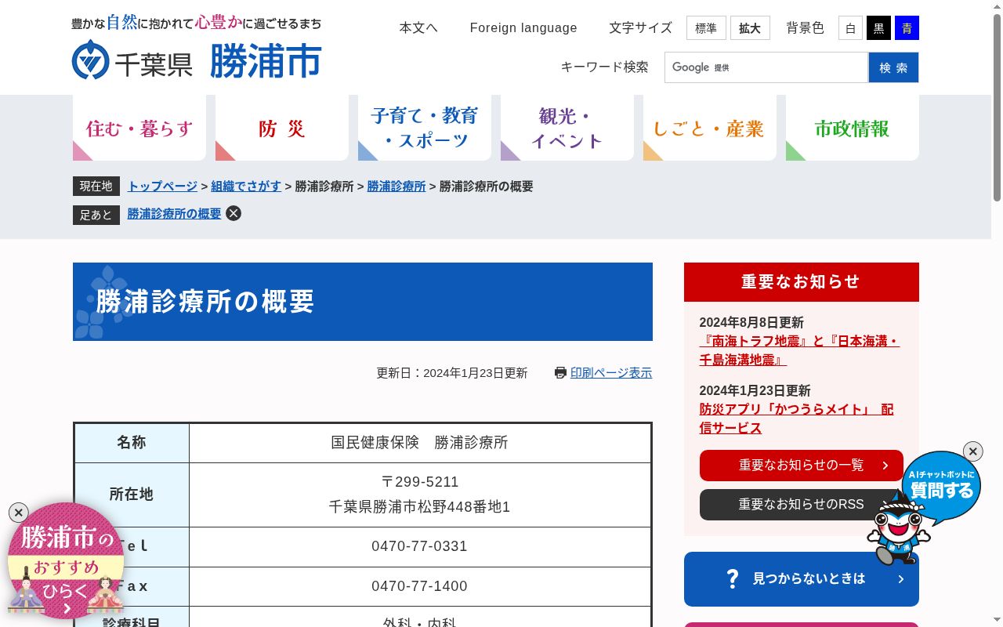Click the question mark on 見つからないときは
This screenshot has width=1003, height=627.
point(732,579)
